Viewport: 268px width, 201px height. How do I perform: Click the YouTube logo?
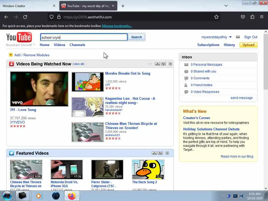pyautogui.click(x=19, y=37)
